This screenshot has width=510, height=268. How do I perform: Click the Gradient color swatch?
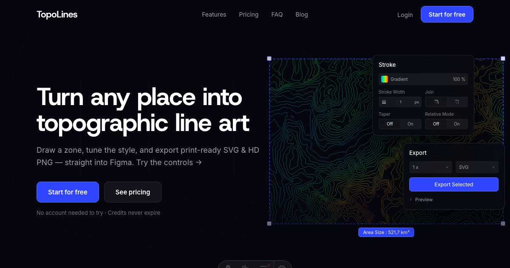pyautogui.click(x=384, y=79)
